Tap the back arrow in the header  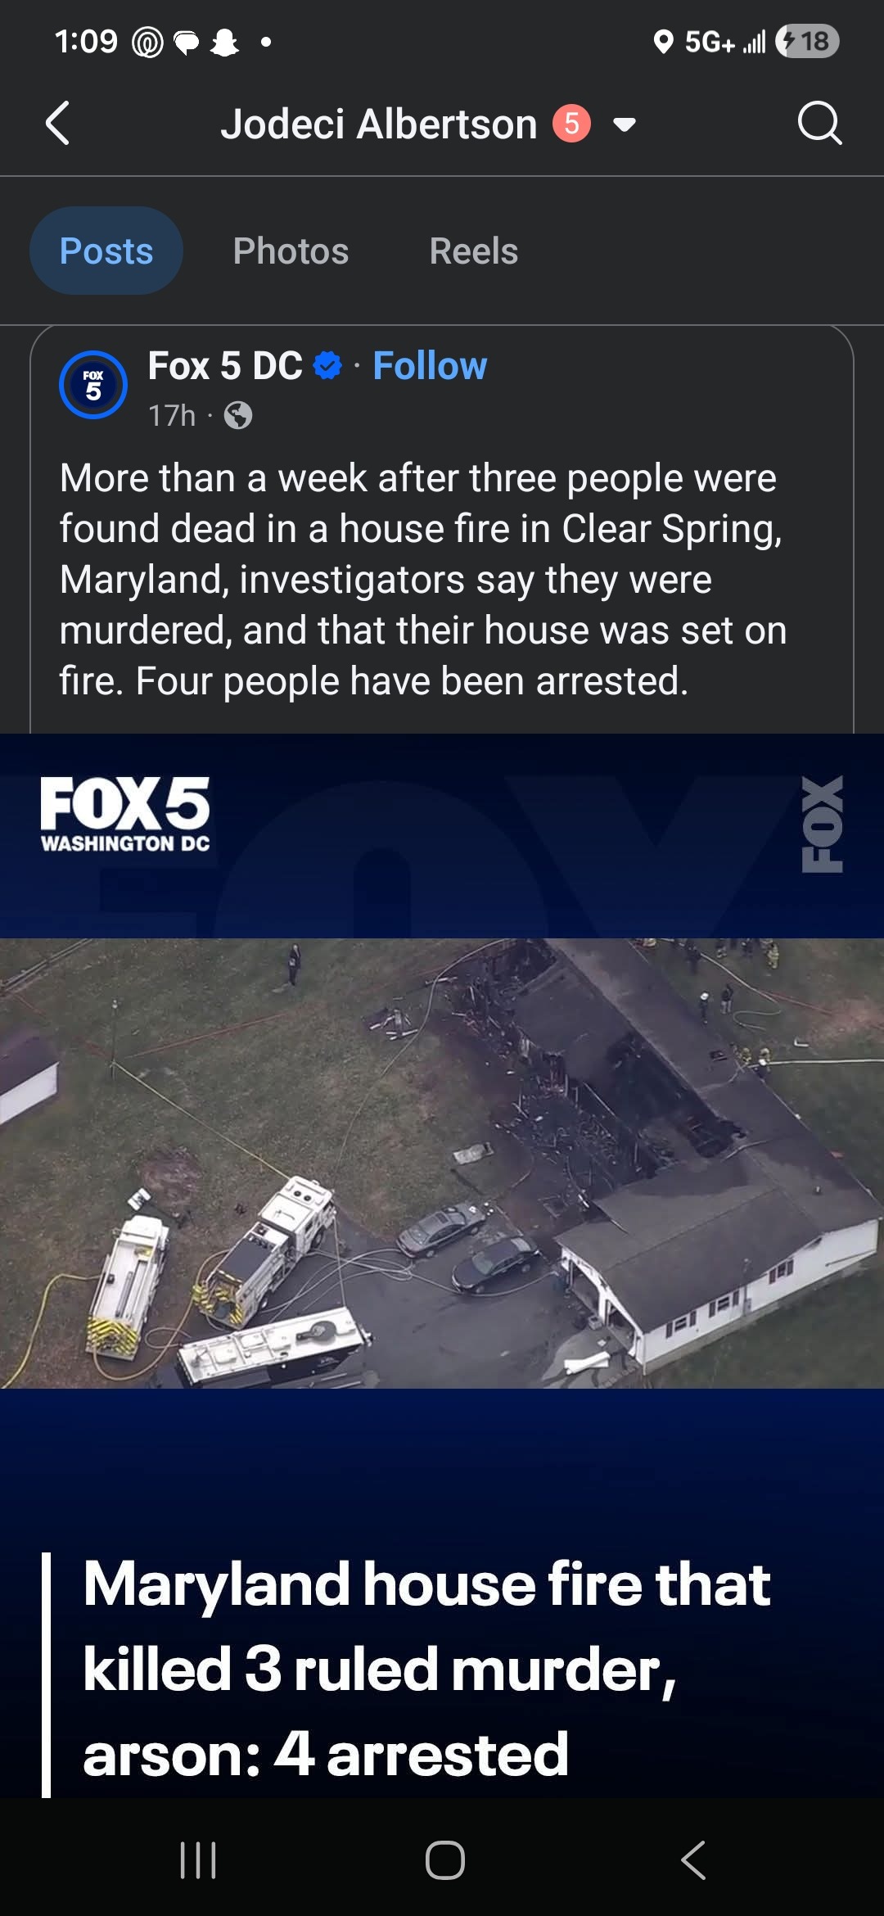(57, 124)
